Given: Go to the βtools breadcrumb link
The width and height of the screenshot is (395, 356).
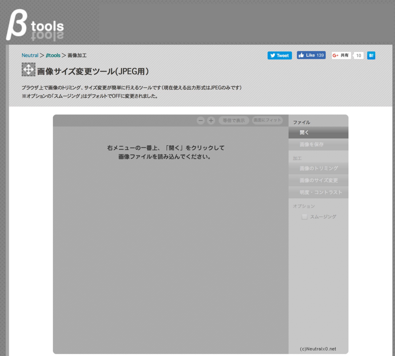Looking at the screenshot, I should (53, 55).
